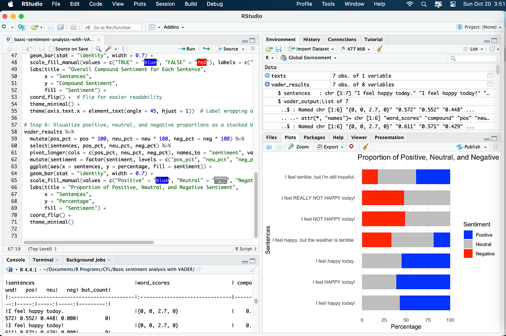This screenshot has width=506, height=336.
Task: Click the Run button to execute code
Action: [x=187, y=49]
